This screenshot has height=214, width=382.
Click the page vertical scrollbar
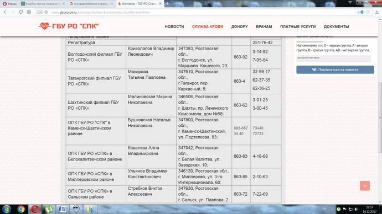[380, 117]
